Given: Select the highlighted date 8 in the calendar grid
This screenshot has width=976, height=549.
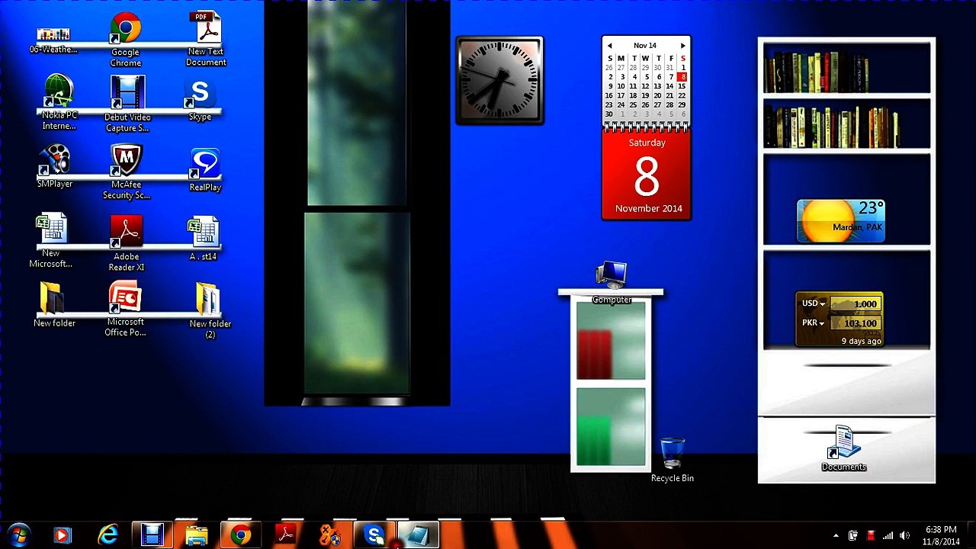Looking at the screenshot, I should 682,77.
